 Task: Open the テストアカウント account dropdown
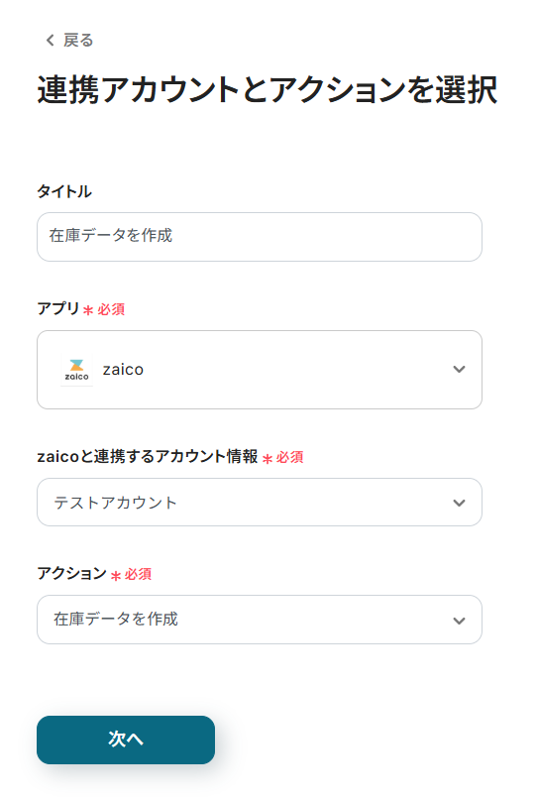(x=260, y=503)
